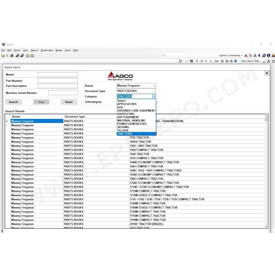275x275 pixels.
Task: Click the scrollbar down arrow in results
Action: 266,226
